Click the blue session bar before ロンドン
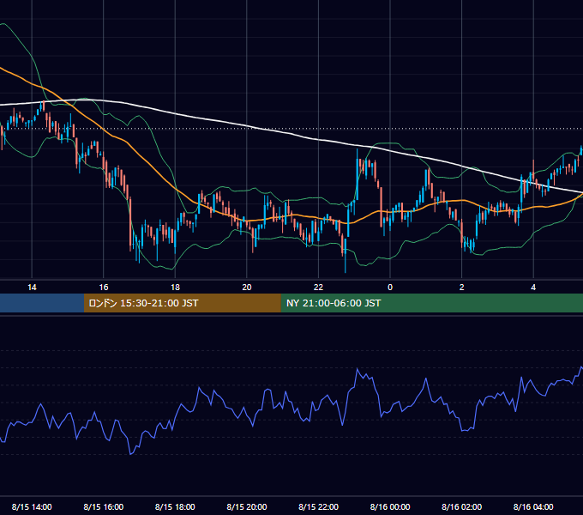 pyautogui.click(x=42, y=303)
